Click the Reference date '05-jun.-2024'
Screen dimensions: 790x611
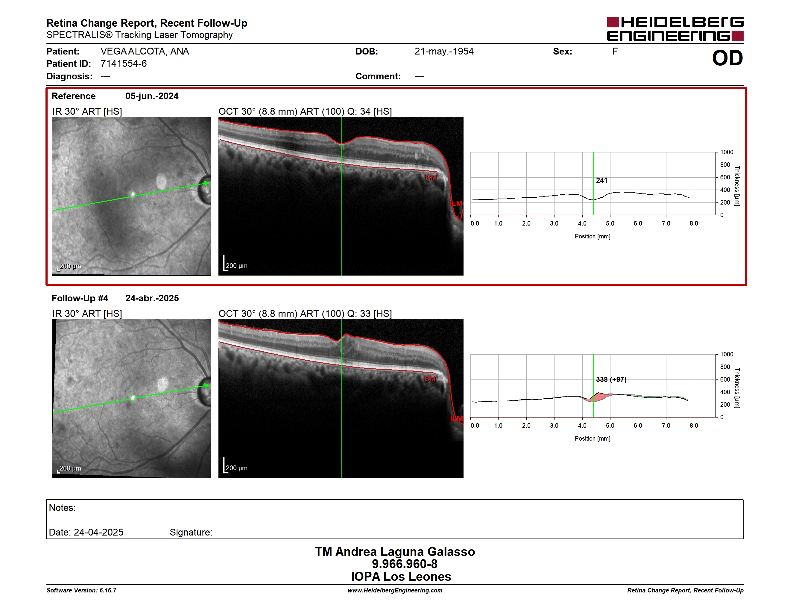tap(152, 96)
